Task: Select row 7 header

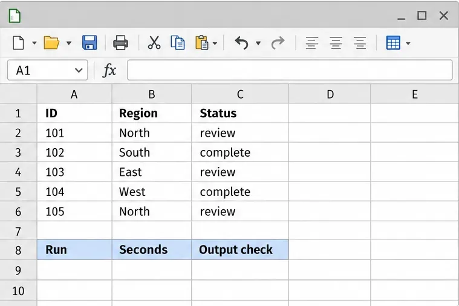Action: click(18, 231)
